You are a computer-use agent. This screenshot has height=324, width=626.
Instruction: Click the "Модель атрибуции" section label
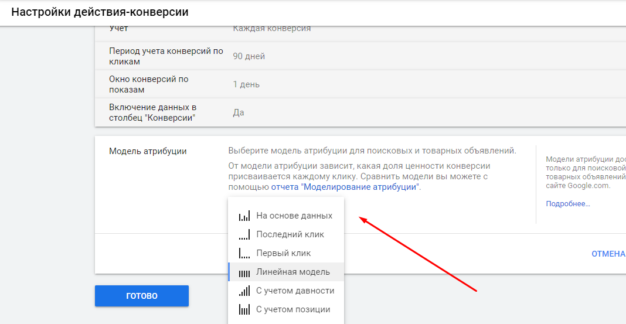[148, 151]
